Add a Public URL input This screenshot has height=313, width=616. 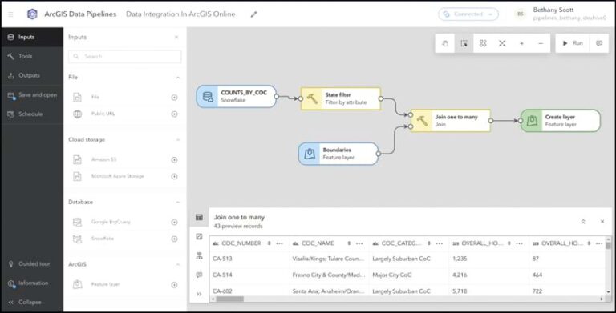click(174, 114)
